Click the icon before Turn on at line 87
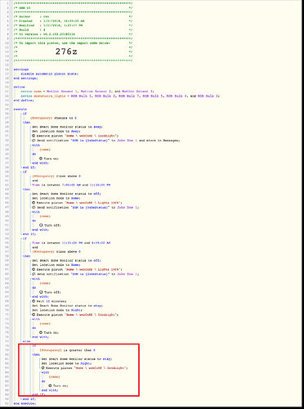 pos(50,385)
